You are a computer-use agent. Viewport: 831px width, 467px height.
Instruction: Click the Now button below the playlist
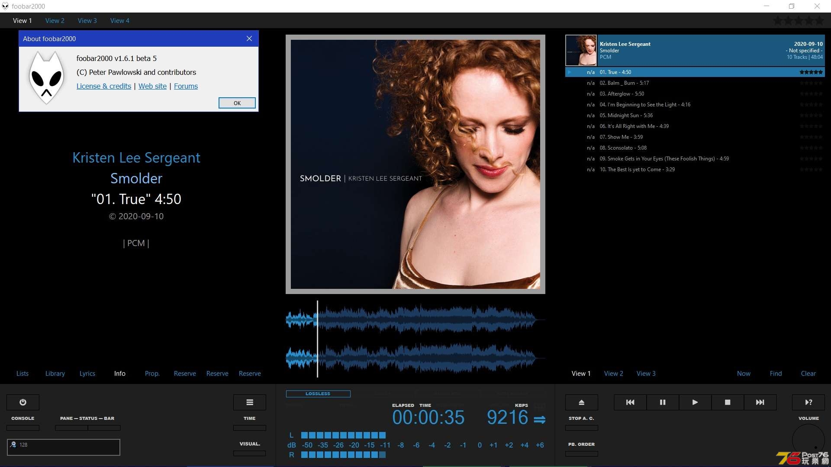coord(744,373)
